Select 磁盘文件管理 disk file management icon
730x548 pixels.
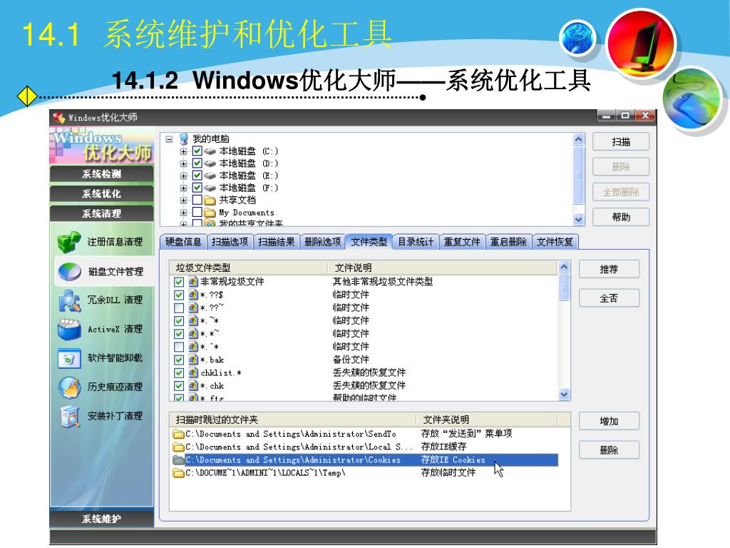point(70,271)
